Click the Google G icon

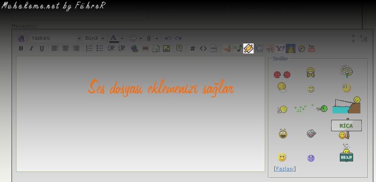[x=259, y=48]
